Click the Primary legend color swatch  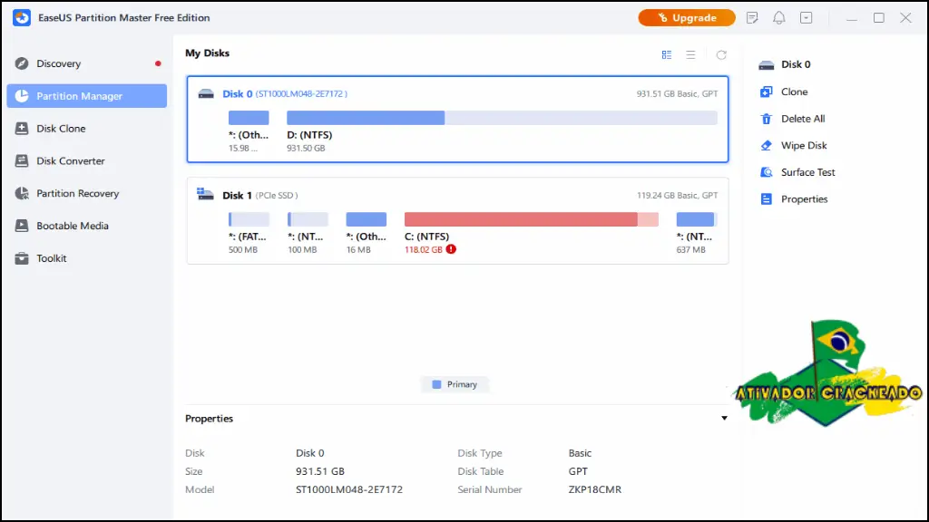coord(436,384)
